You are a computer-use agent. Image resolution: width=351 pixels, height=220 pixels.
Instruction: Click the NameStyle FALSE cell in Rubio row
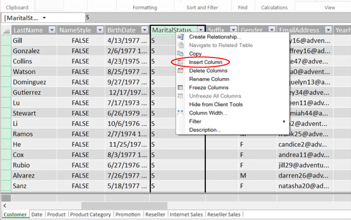(80, 165)
